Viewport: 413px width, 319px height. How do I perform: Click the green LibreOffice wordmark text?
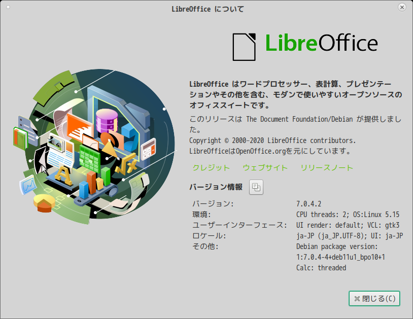291,43
